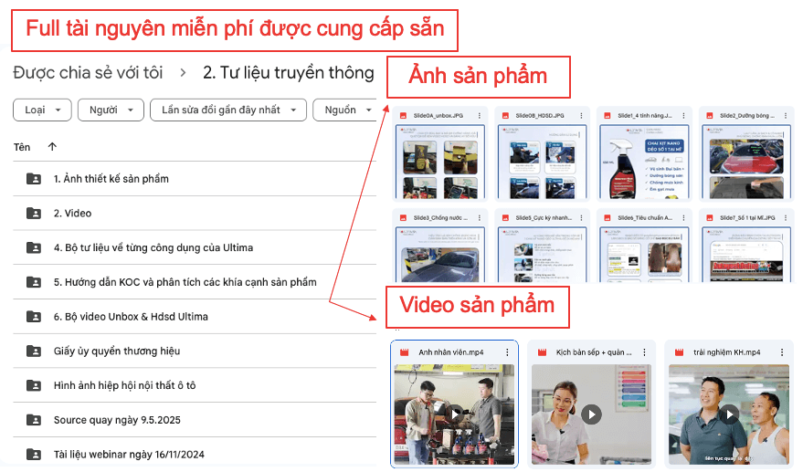Click folder icon for 4. Bộ tư liệu Ultima

(34, 247)
